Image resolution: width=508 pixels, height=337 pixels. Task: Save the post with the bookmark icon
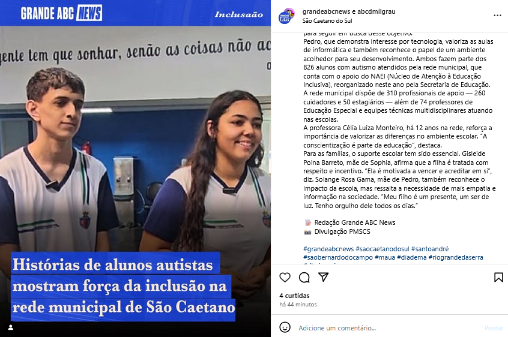(x=498, y=278)
